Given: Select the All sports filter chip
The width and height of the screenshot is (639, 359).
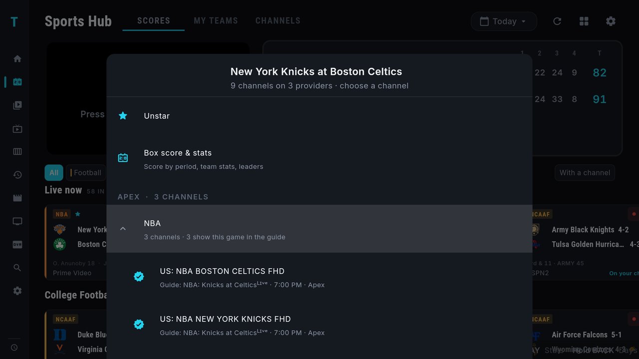Looking at the screenshot, I should point(54,173).
